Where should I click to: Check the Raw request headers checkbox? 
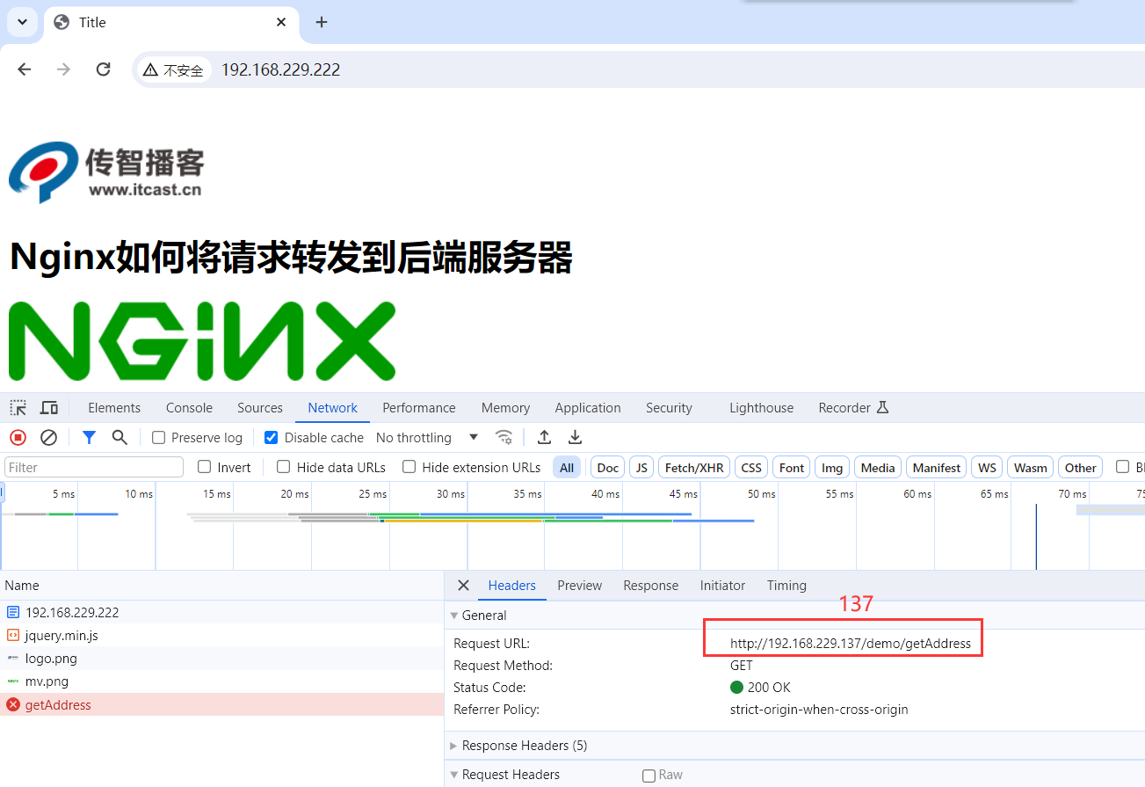point(649,776)
